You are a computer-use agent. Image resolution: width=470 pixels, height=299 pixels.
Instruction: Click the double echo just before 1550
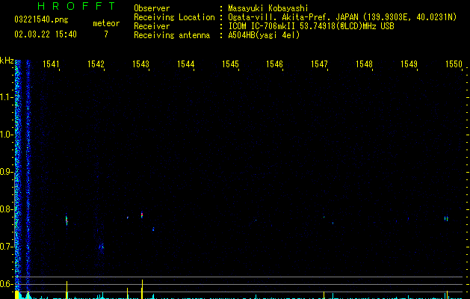click(446, 218)
